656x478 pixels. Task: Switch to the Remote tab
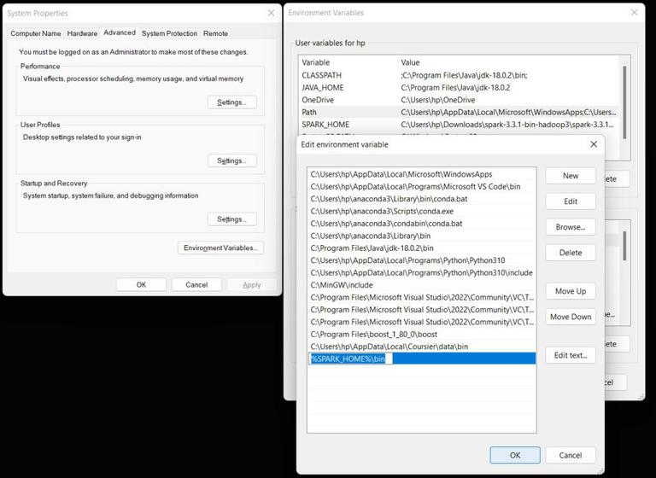[x=215, y=33]
